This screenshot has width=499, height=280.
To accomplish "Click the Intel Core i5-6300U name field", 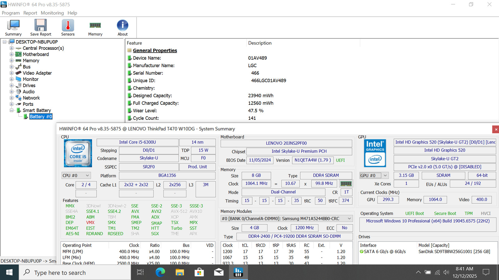I will click(138, 142).
